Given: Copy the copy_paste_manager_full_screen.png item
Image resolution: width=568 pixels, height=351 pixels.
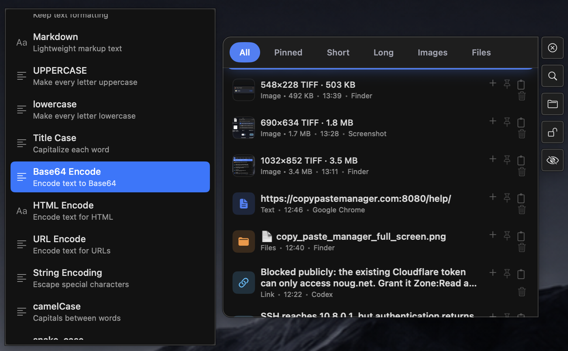Looking at the screenshot, I should click(521, 236).
